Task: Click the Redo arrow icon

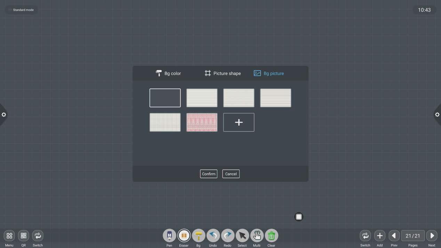Action: [228, 235]
